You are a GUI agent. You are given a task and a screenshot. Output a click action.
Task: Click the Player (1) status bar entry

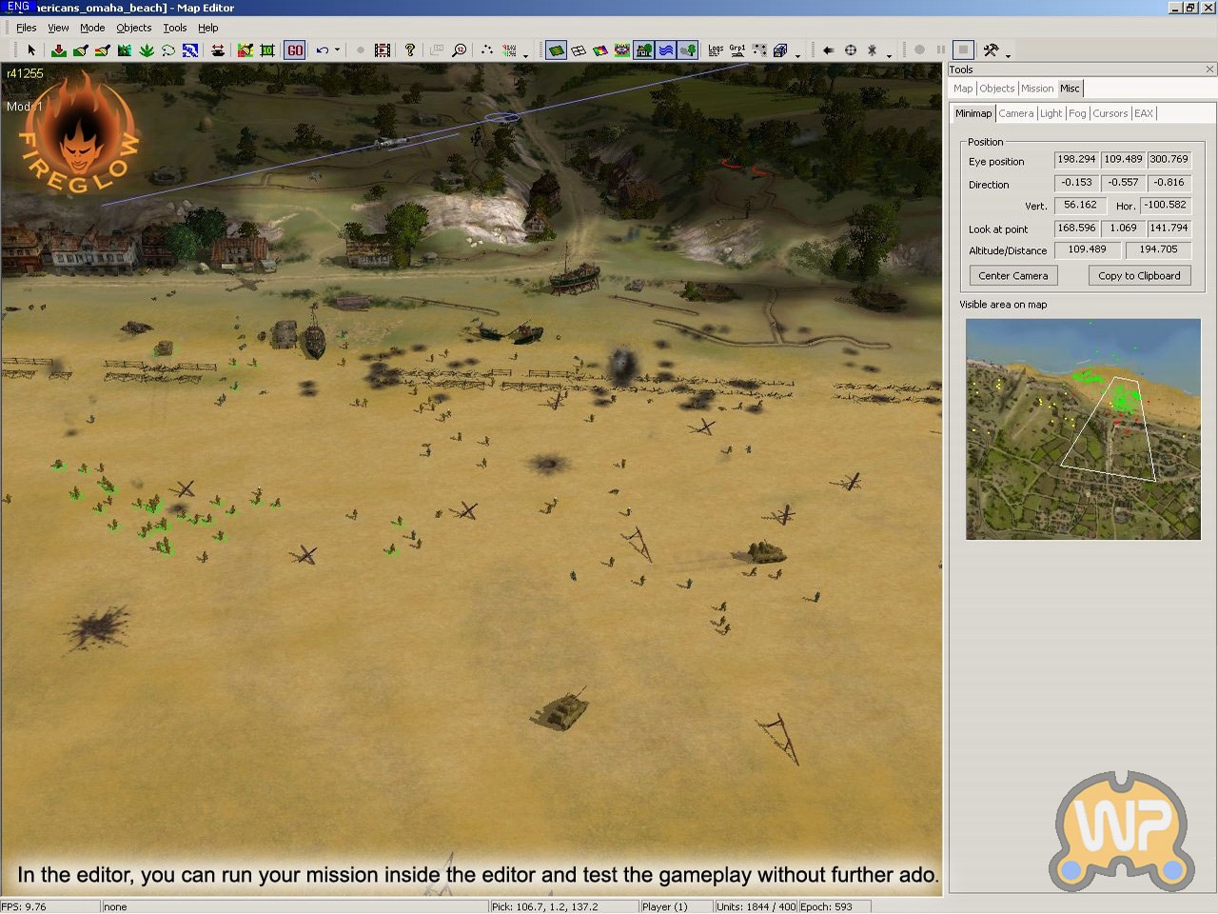click(676, 906)
